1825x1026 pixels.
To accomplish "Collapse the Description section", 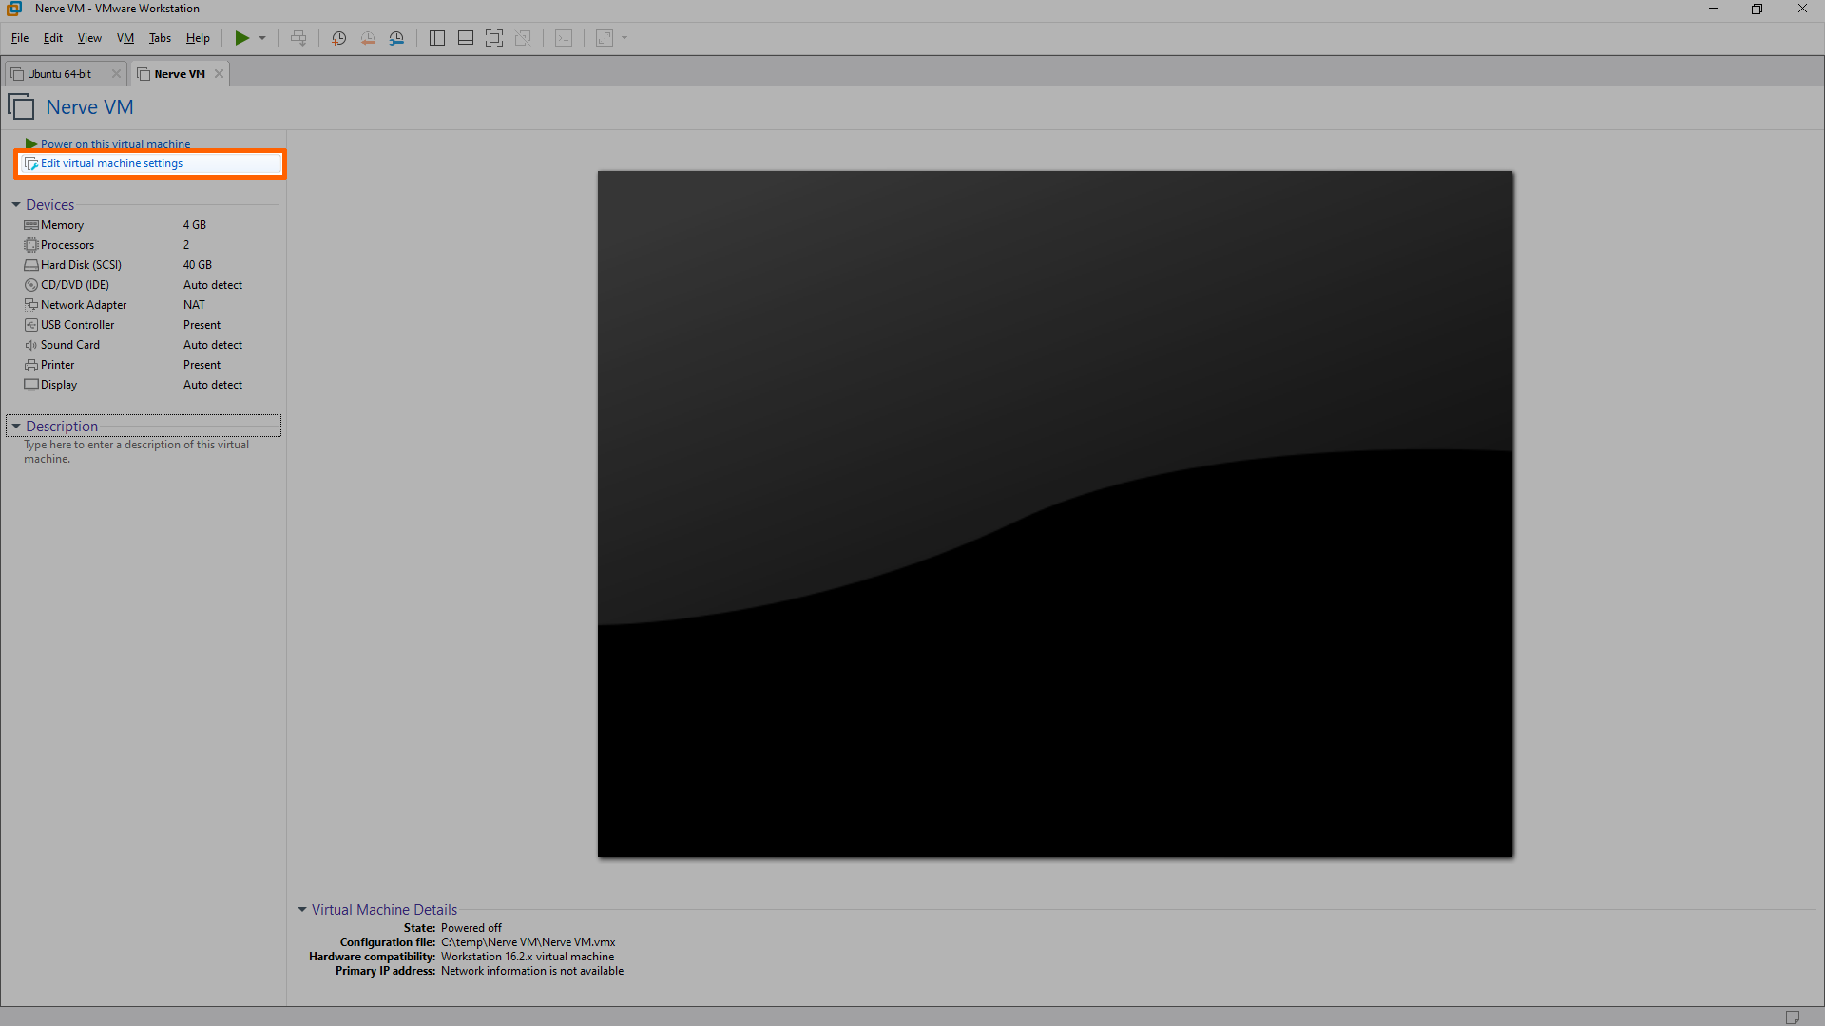I will click(16, 427).
